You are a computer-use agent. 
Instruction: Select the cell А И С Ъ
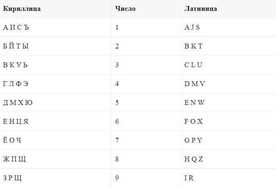[56, 27]
